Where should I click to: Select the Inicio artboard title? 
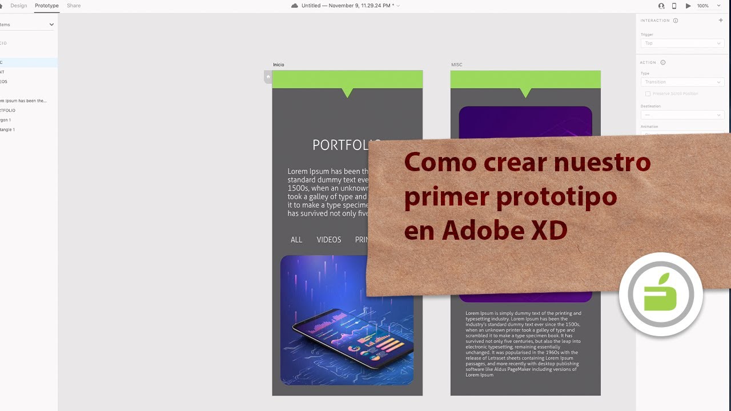click(279, 65)
